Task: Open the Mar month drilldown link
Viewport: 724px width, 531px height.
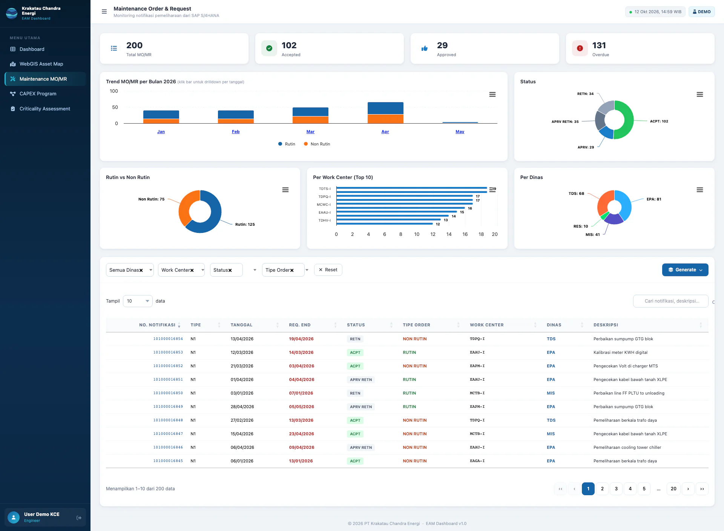Action: point(310,132)
